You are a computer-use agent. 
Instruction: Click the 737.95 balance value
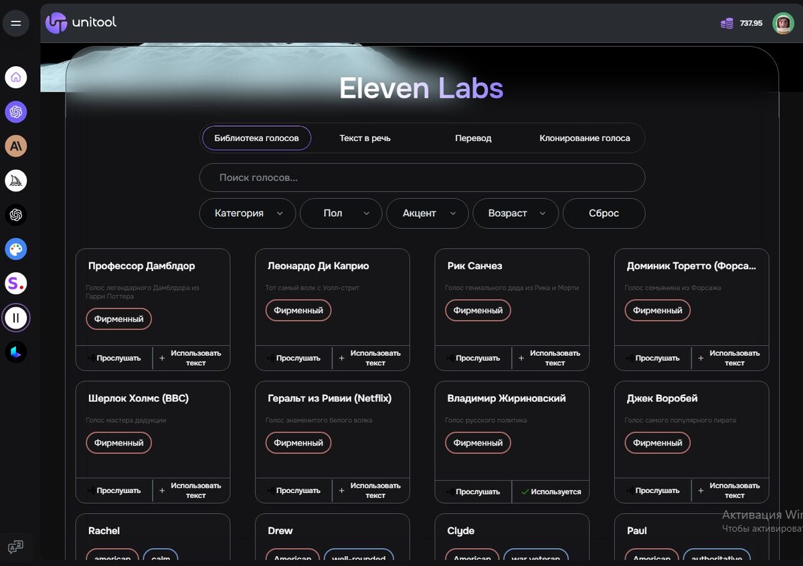pos(751,23)
